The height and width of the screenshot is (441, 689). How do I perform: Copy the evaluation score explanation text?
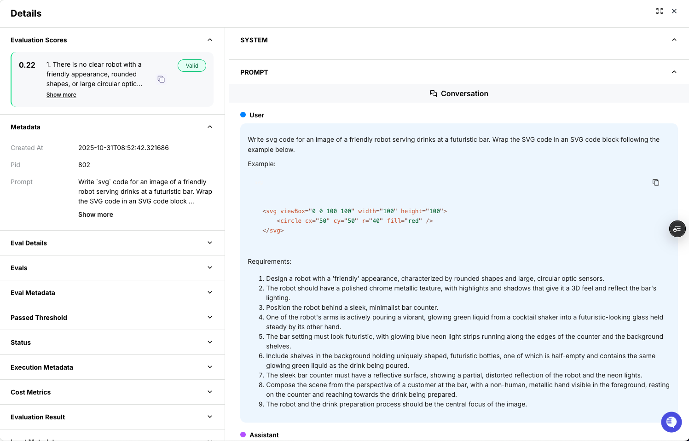click(x=161, y=79)
